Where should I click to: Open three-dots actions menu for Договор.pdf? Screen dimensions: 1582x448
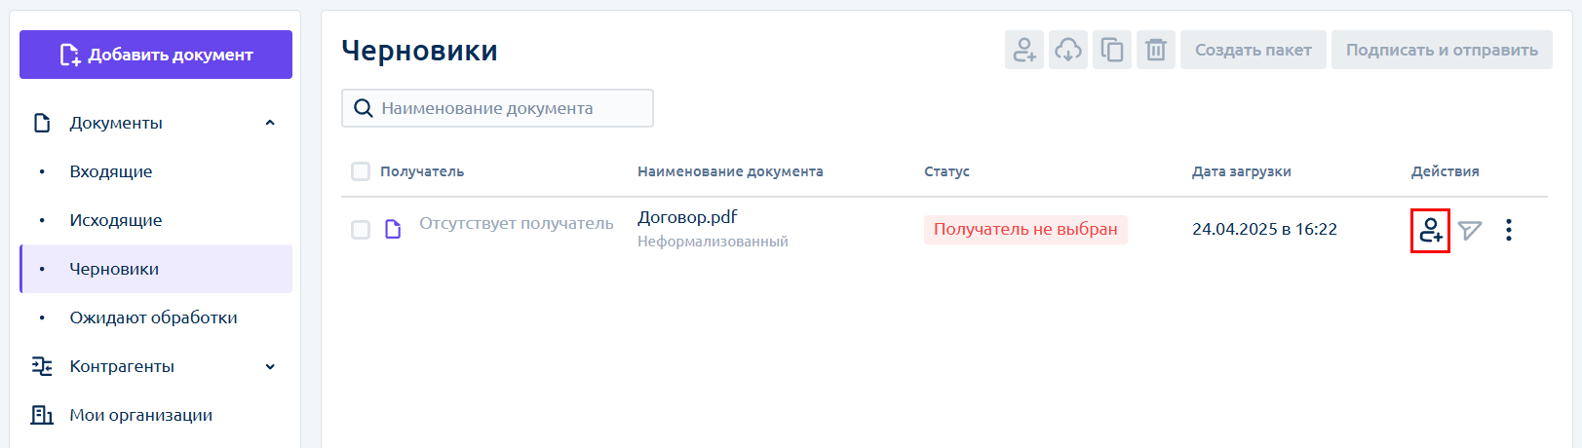tap(1509, 230)
